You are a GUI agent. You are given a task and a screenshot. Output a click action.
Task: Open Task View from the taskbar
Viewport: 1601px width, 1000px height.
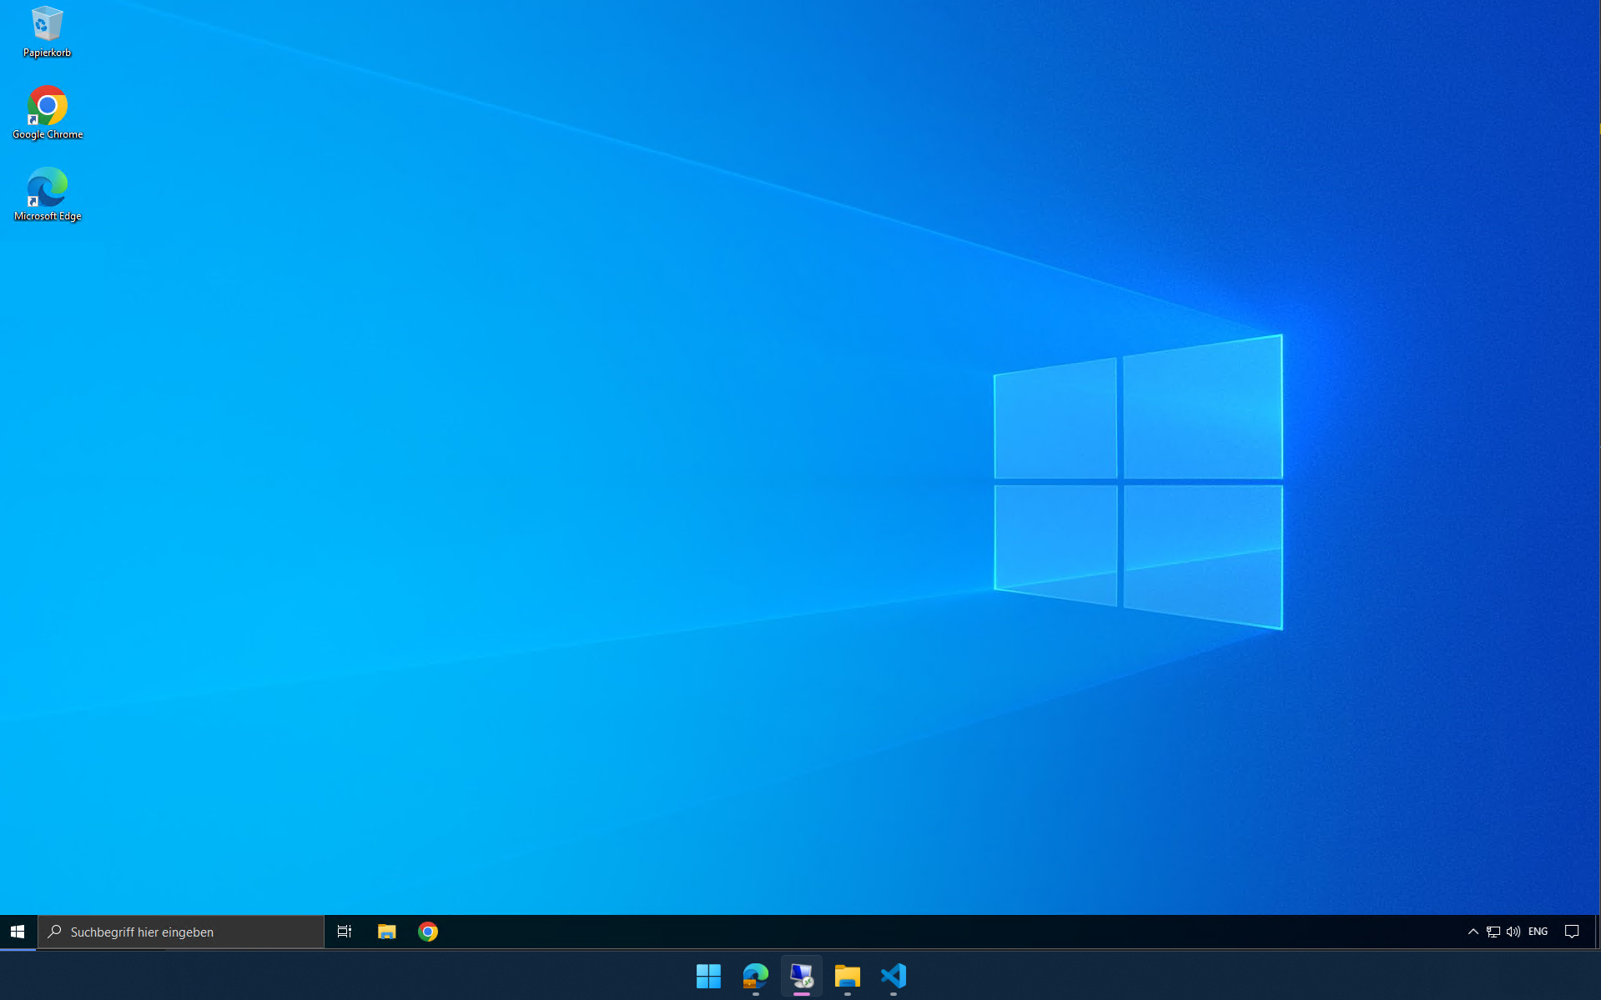(344, 932)
